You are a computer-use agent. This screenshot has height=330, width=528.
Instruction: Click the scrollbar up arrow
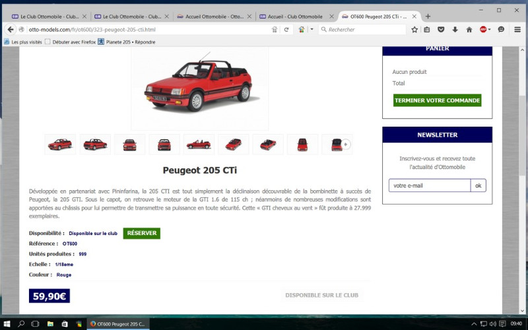[x=522, y=50]
